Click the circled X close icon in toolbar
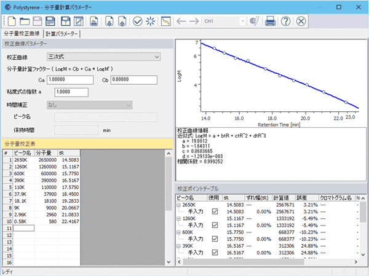 pos(301,22)
